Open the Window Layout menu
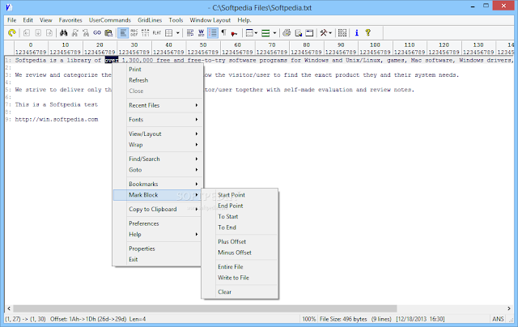Viewport: 518px width, 327px height. point(210,20)
